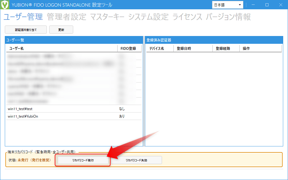
Task: Go to the マスターキー tab
Action: tap(107, 17)
